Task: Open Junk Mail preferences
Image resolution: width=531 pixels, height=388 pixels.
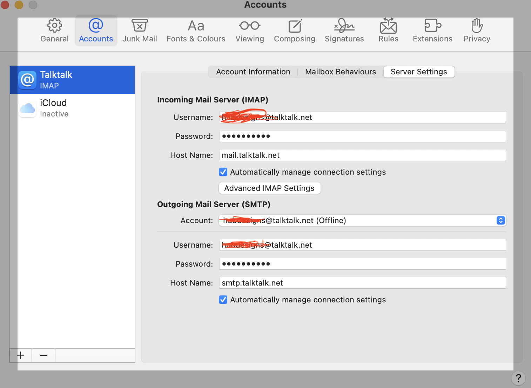Action: [x=140, y=31]
